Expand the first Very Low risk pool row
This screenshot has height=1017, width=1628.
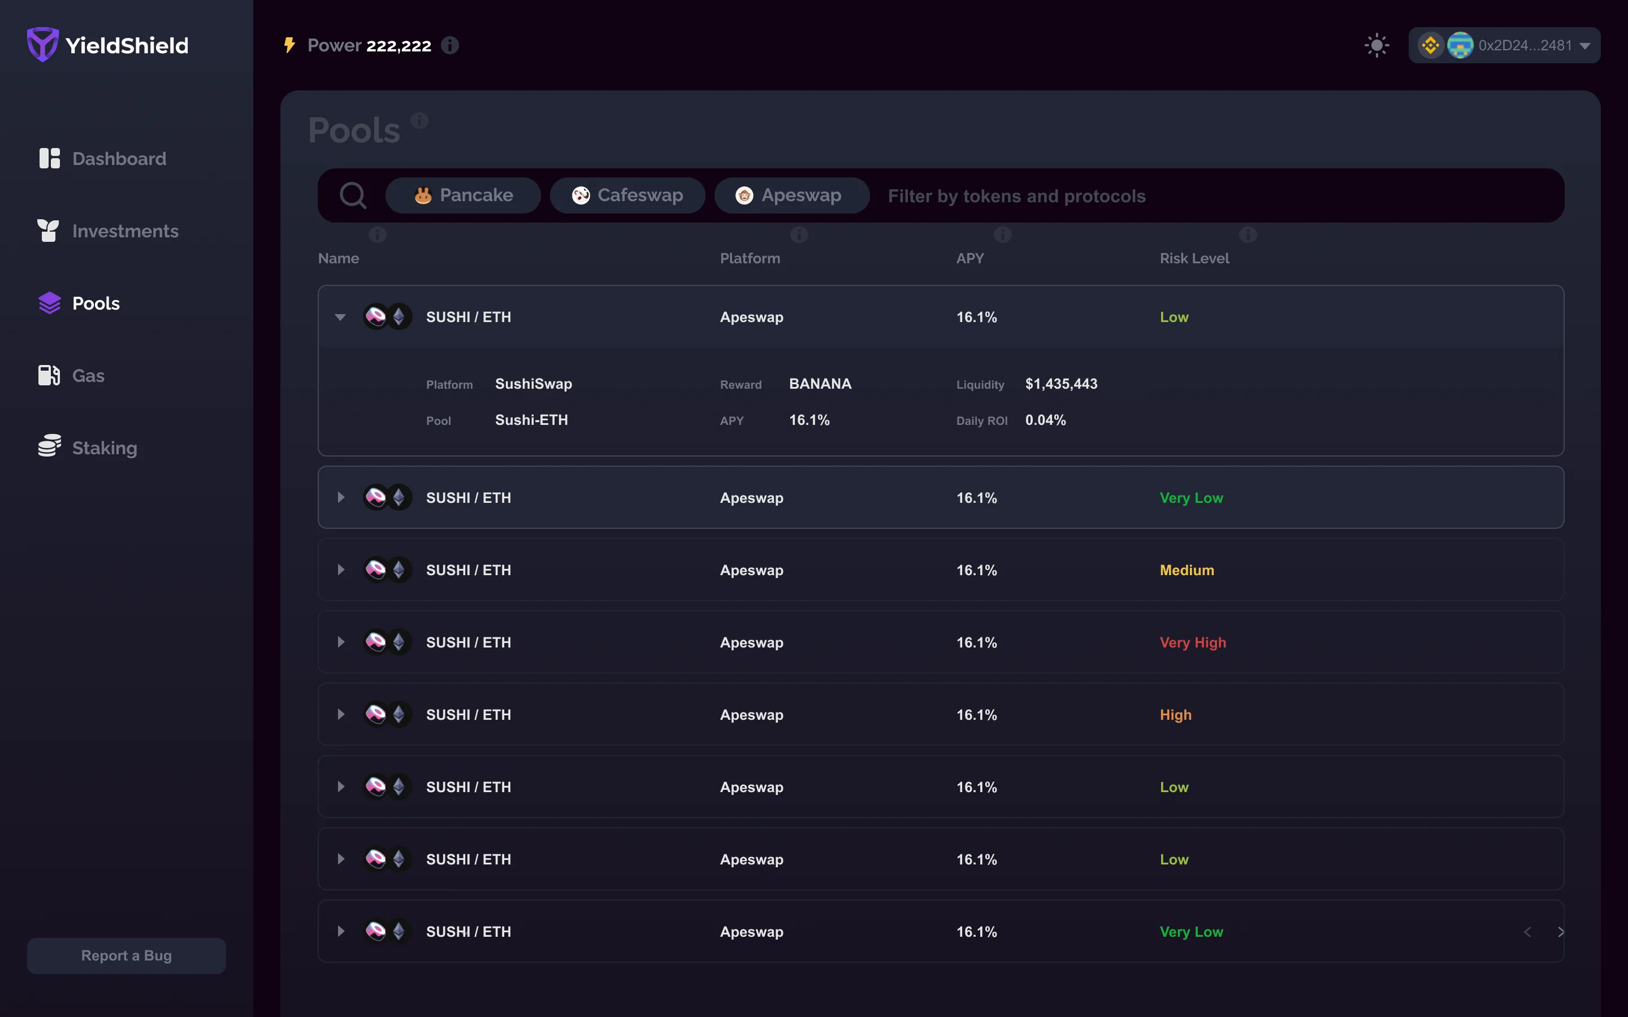coord(340,498)
